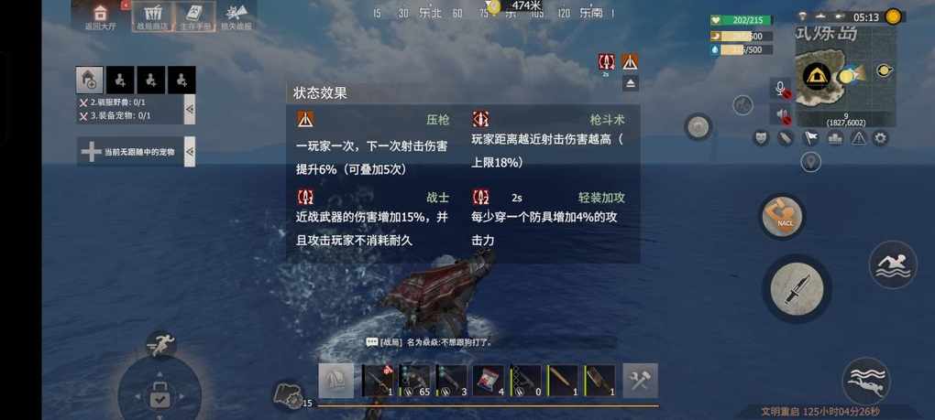Collapse status effects with eject arrow

pos(631,83)
